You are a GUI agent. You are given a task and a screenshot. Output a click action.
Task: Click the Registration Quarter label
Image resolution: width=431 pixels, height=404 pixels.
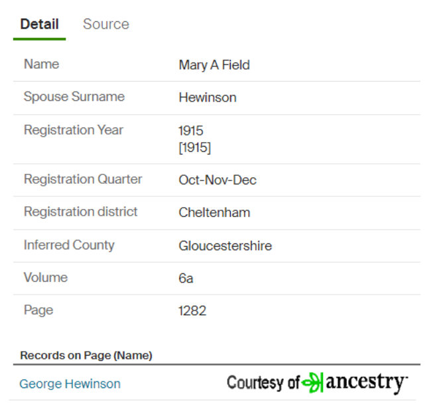click(83, 179)
